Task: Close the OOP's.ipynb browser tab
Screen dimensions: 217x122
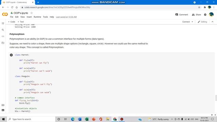Action: [x=33, y=2]
